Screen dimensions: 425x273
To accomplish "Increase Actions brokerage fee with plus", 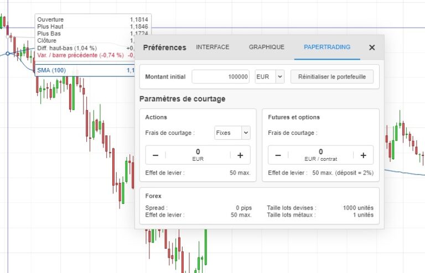I will [240, 155].
